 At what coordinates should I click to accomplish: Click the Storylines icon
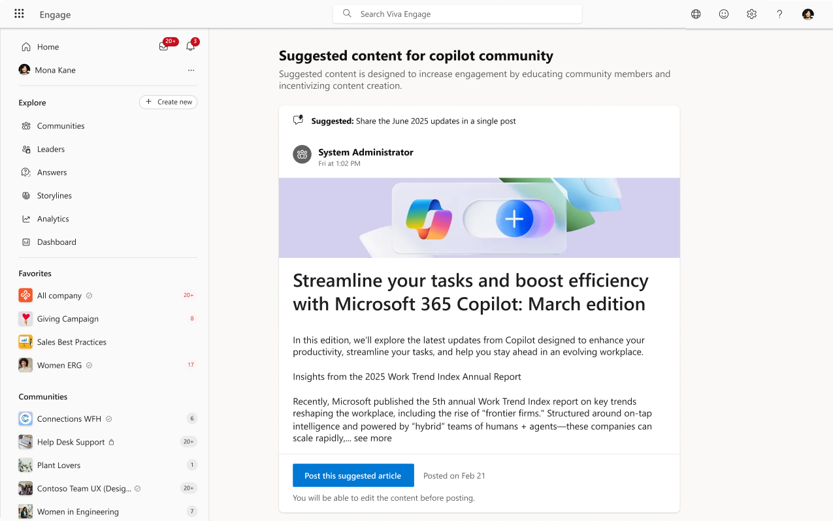click(26, 196)
